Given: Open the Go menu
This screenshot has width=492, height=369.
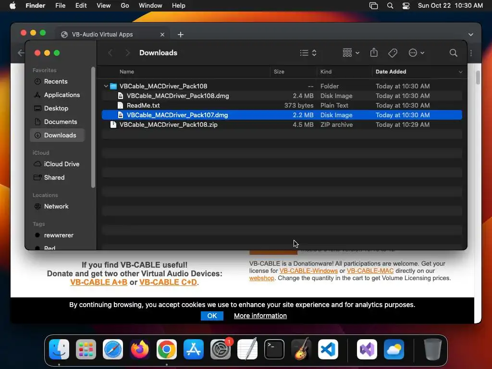Looking at the screenshot, I should [x=125, y=6].
